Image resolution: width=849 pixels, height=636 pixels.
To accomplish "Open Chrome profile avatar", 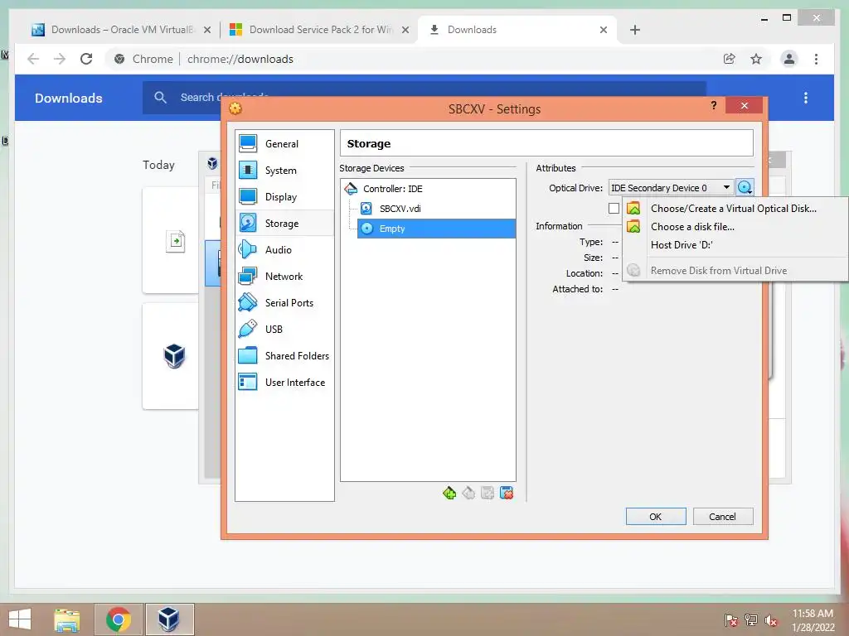I will point(789,59).
